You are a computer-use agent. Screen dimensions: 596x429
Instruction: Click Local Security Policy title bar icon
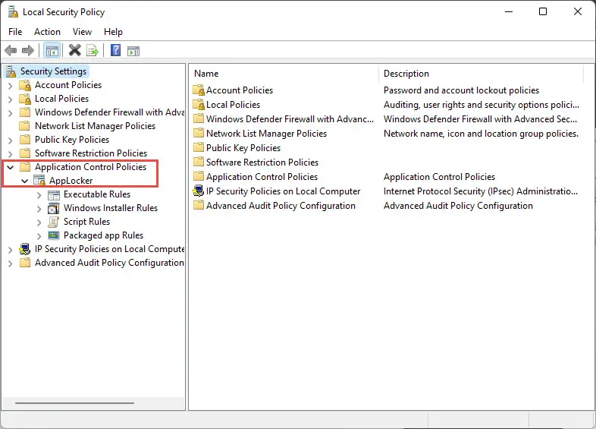(x=14, y=12)
